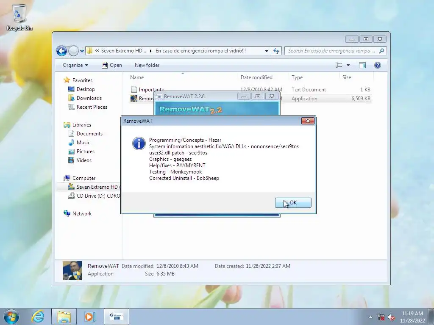Open the Organize menu
The width and height of the screenshot is (434, 325).
pyautogui.click(x=75, y=65)
